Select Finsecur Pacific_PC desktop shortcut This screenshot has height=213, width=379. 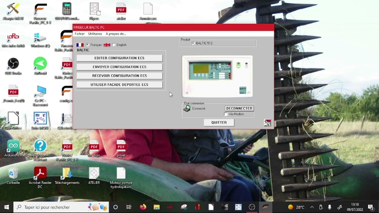pos(40,13)
